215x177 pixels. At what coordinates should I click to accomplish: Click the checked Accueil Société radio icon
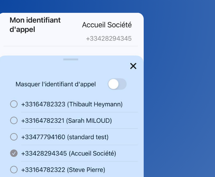point(14,153)
